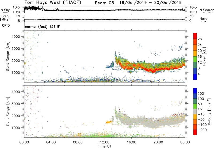Screen dimensions: 214x148
Task: Click the 1000 km tick of velocity panel
Action: point(16,128)
